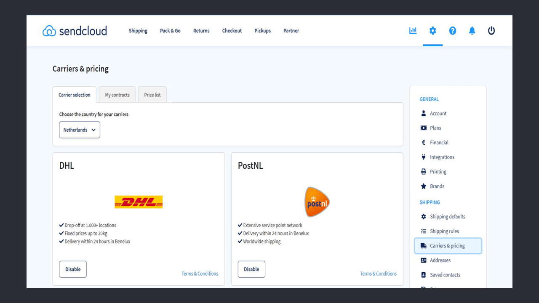Image resolution: width=539 pixels, height=303 pixels.
Task: Open the notifications bell icon
Action: (x=472, y=30)
